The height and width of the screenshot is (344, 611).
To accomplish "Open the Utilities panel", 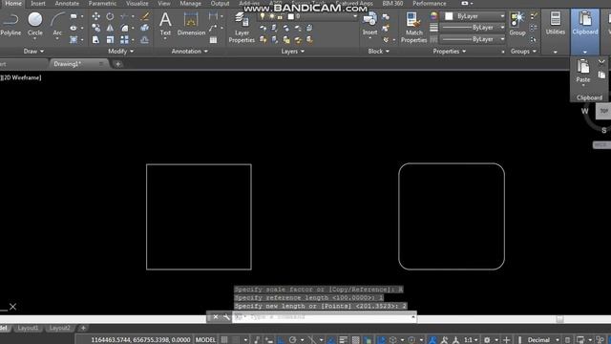I will click(x=556, y=24).
